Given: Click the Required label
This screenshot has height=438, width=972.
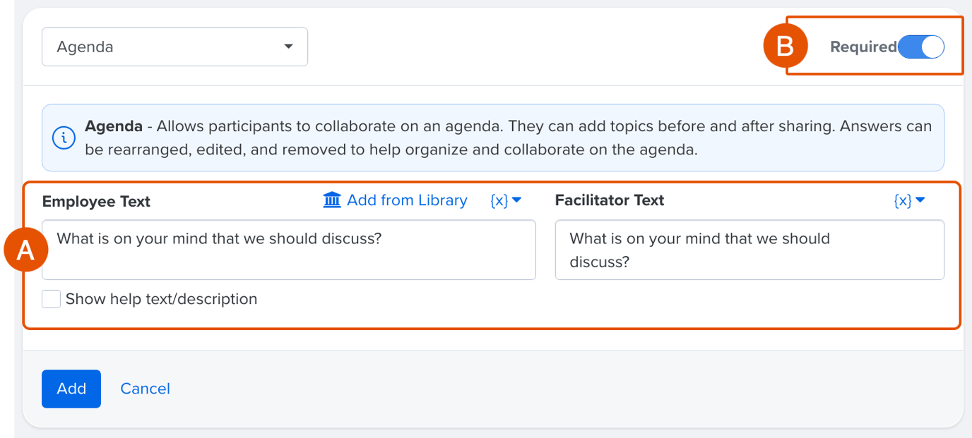Looking at the screenshot, I should [x=863, y=47].
